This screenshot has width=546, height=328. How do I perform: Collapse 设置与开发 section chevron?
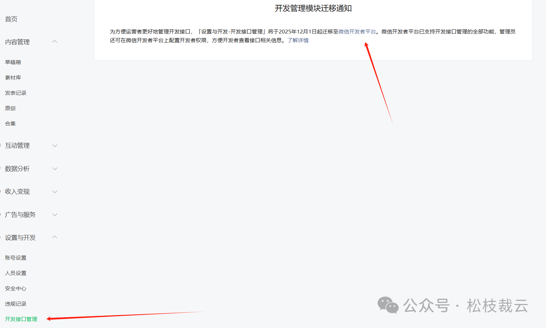pos(54,237)
